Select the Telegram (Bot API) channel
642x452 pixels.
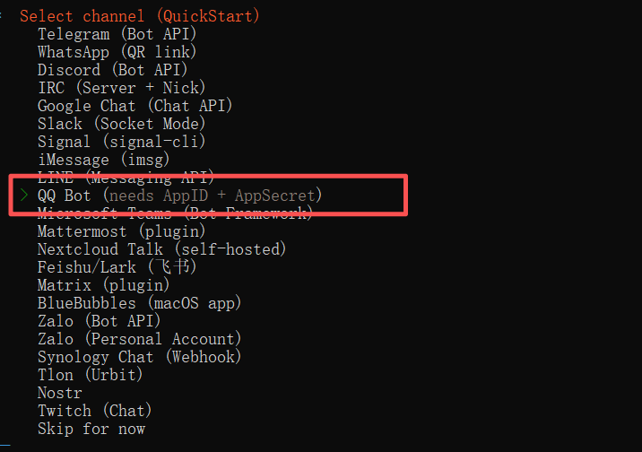click(117, 34)
